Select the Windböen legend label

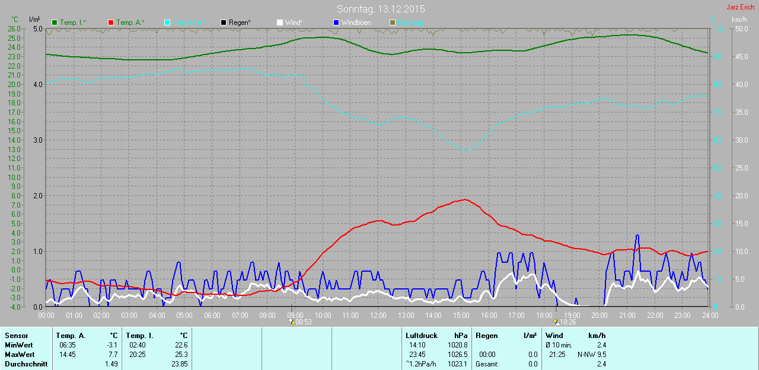[x=356, y=22]
